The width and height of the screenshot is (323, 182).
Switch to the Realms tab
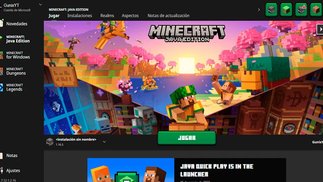pyautogui.click(x=107, y=16)
